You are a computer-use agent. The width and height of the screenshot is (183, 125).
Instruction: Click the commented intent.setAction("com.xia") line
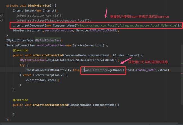tap(40, 16)
